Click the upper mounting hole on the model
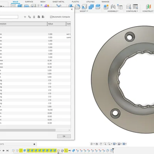The image size is (154, 154). tap(130, 37)
